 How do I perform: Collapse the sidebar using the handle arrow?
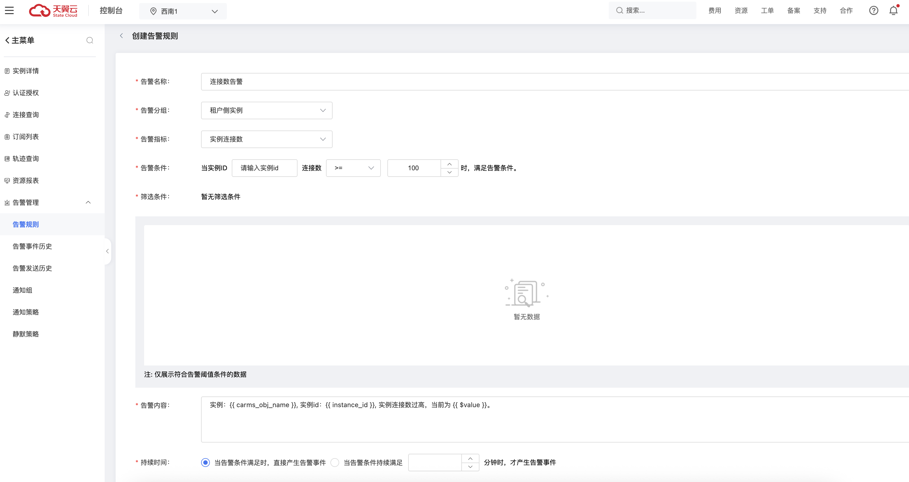tap(107, 251)
